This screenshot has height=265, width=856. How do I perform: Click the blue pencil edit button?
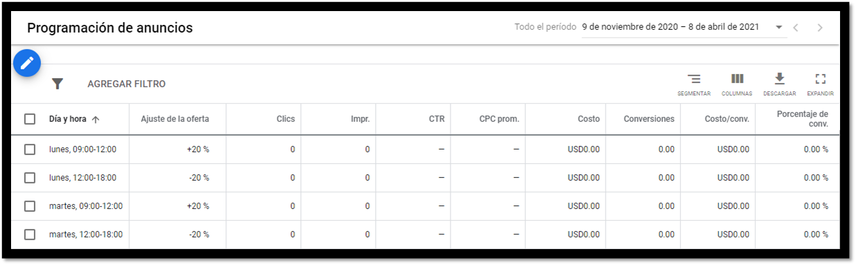[x=27, y=63]
